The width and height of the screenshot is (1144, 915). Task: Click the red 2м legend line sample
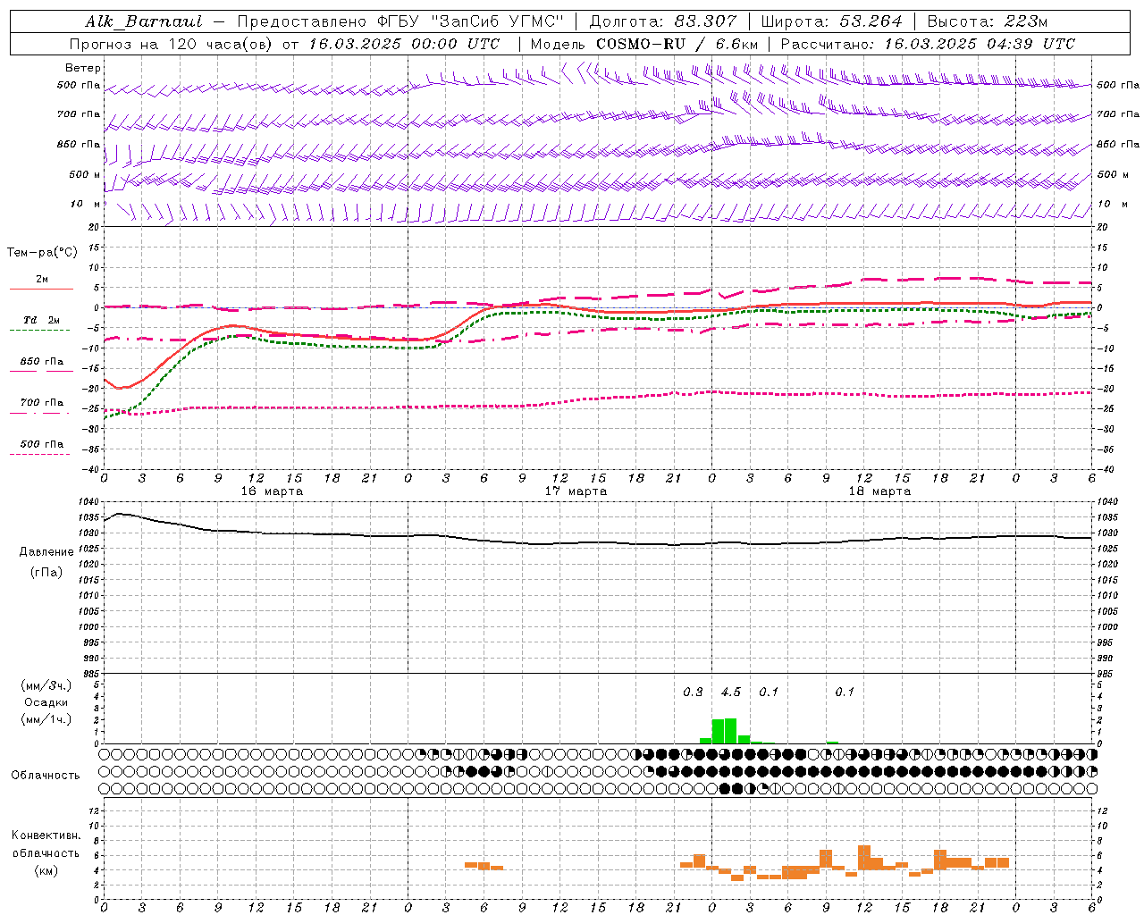[x=41, y=289]
